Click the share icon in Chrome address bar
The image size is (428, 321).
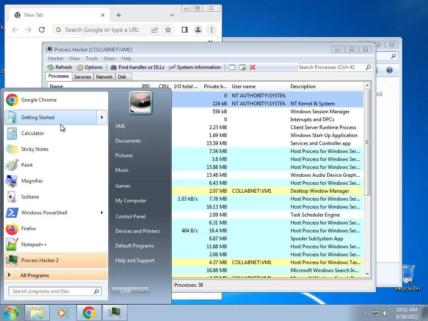(x=155, y=30)
